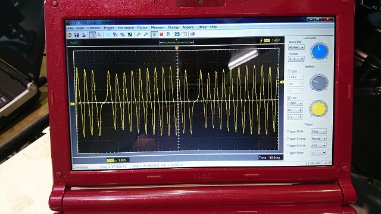Open the Measure menu
The width and height of the screenshot is (381, 214).
[x=157, y=27]
